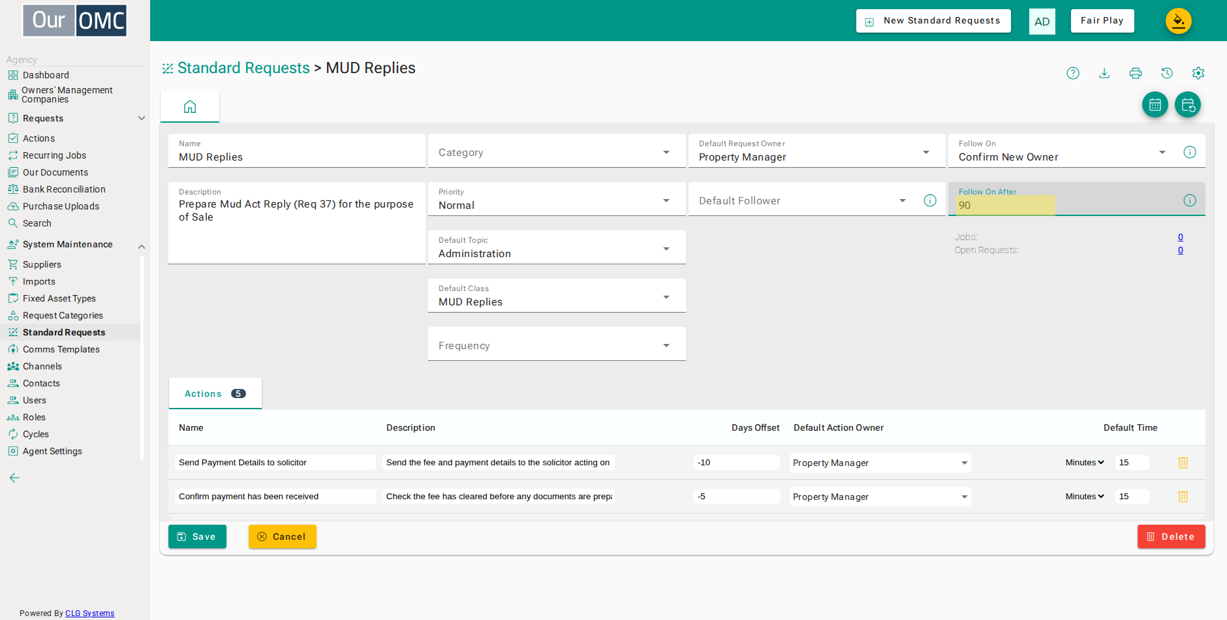Click the yellow paint bucket theme icon

pyautogui.click(x=1179, y=21)
